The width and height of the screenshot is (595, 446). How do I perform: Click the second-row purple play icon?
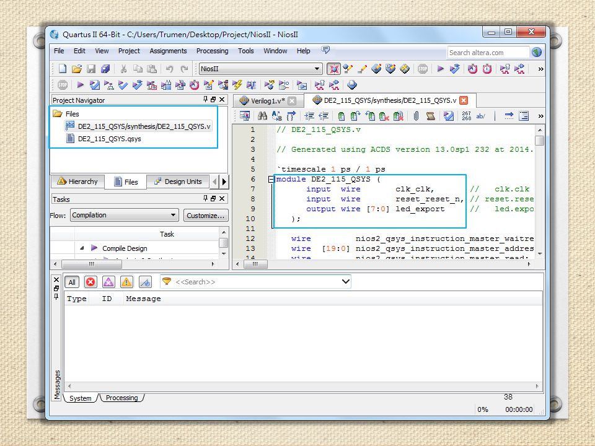(x=80, y=85)
